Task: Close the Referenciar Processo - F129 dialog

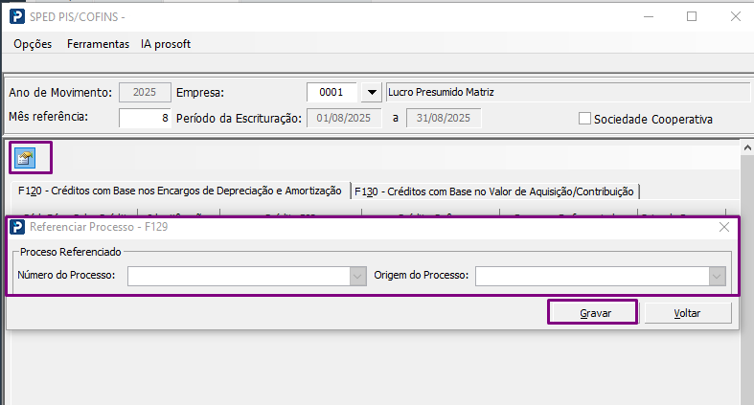Action: coord(724,227)
